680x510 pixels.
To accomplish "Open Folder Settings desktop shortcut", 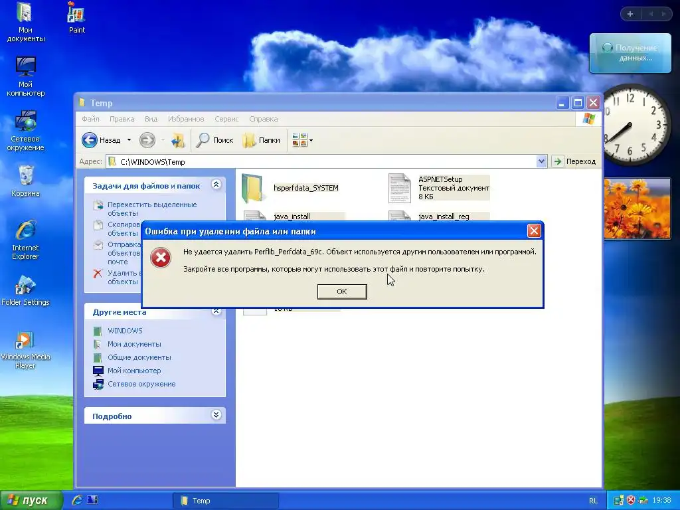I will (x=25, y=290).
